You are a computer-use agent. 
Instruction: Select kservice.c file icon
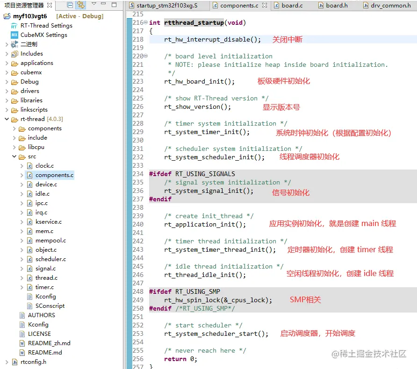(30, 222)
